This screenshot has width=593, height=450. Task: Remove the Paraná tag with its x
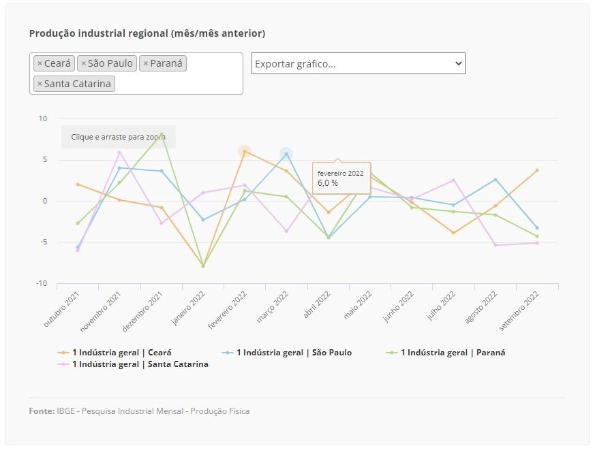[146, 63]
